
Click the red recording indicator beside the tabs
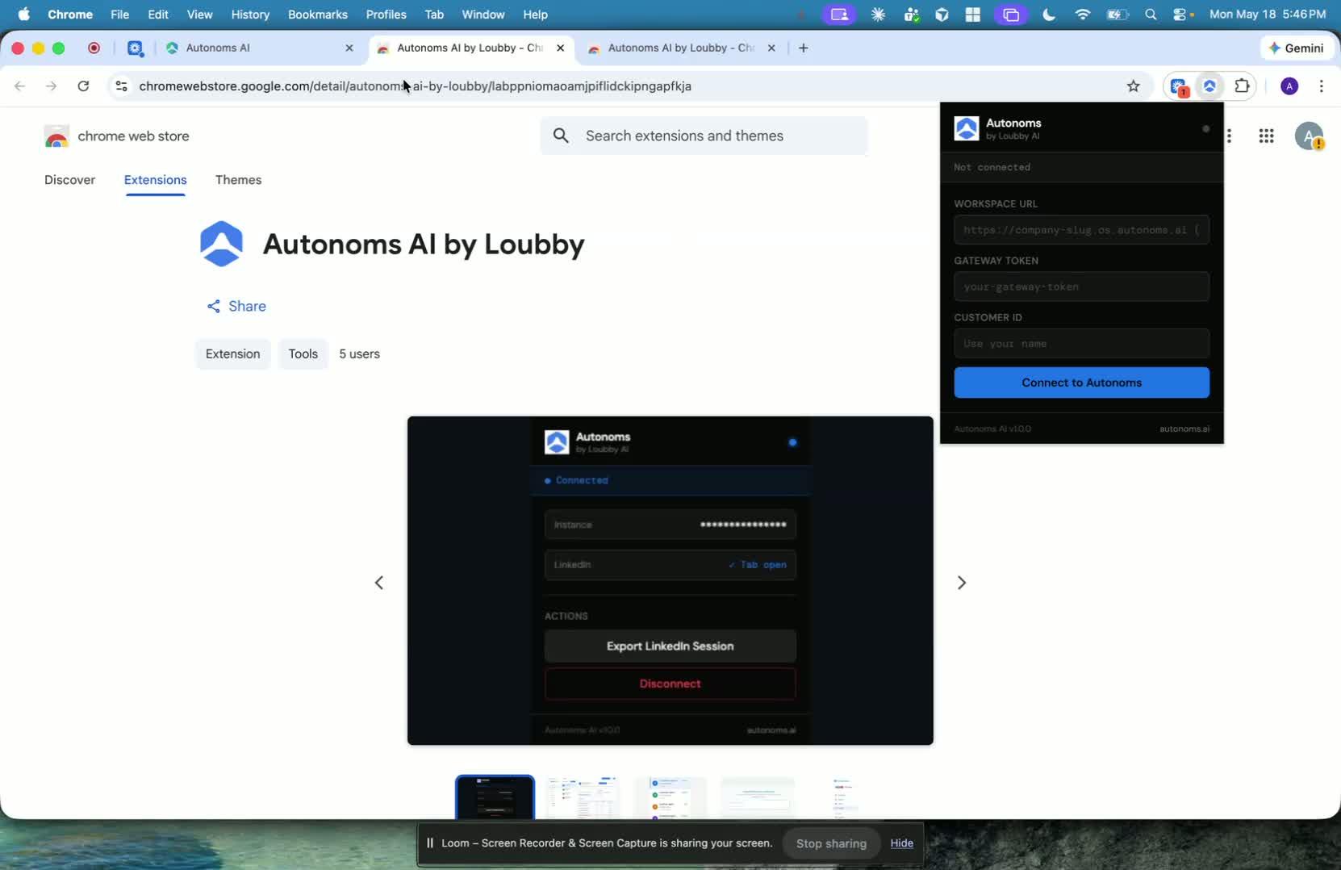click(x=94, y=48)
